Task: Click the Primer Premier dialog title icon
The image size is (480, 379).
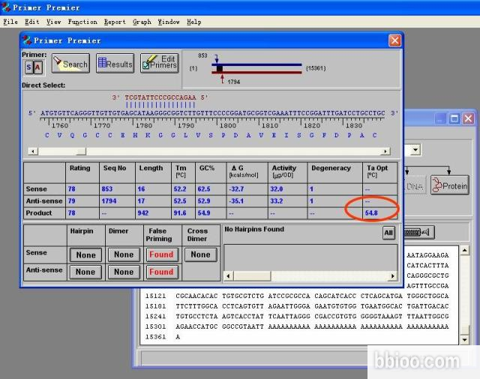Action: (x=27, y=40)
